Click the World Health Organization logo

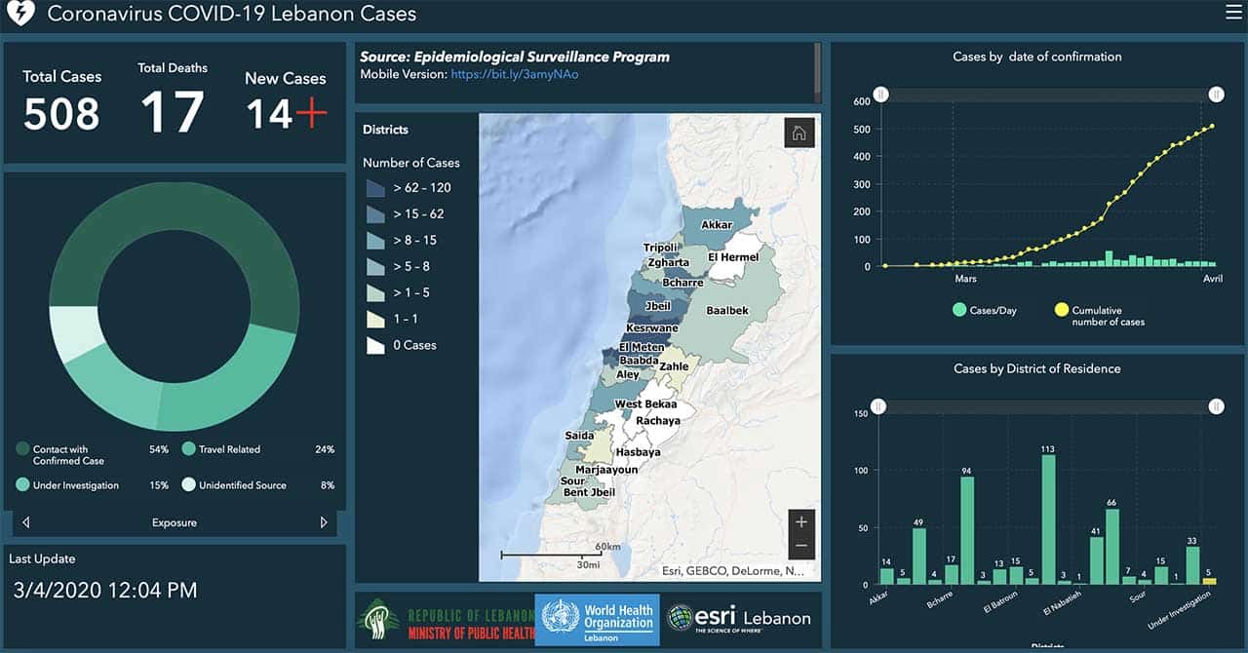coord(597,619)
